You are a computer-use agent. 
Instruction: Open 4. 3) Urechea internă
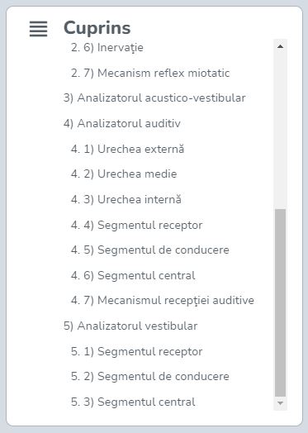pos(126,199)
